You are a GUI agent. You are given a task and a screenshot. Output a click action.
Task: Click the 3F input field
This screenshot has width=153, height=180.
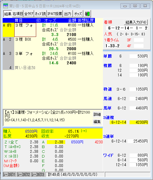point(139,40)
